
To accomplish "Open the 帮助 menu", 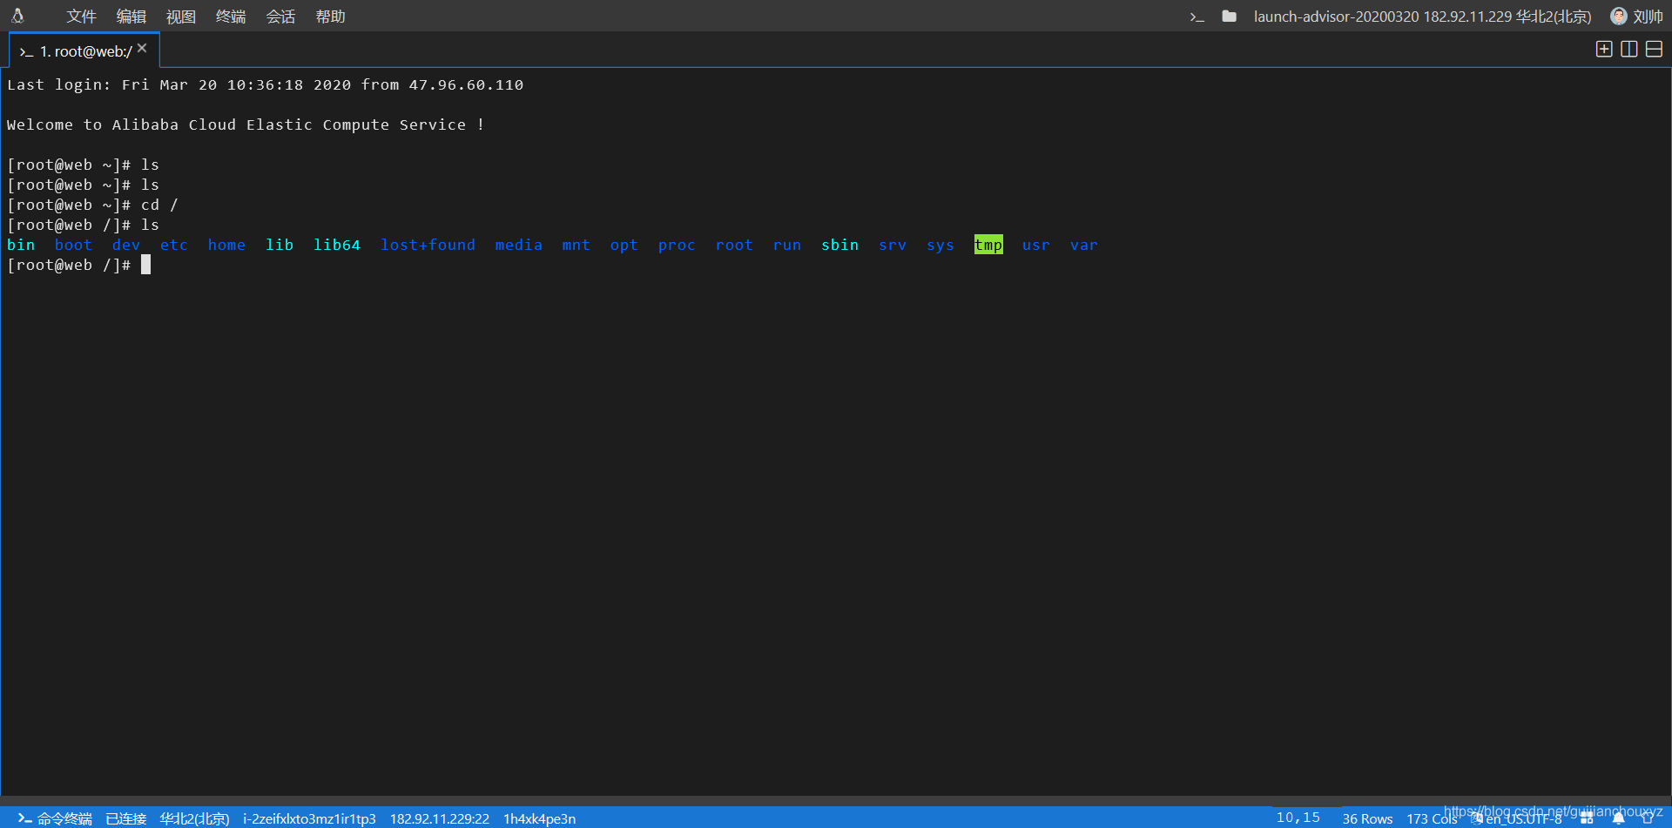I will pyautogui.click(x=330, y=17).
